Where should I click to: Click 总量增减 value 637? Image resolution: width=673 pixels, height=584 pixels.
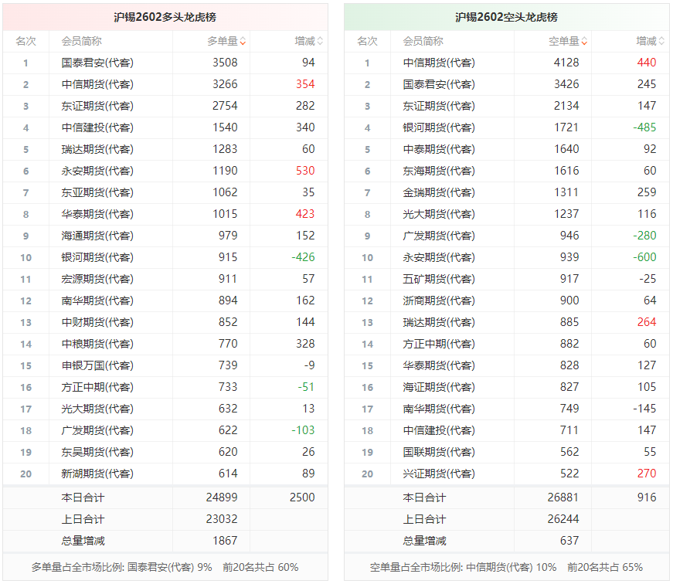(569, 541)
